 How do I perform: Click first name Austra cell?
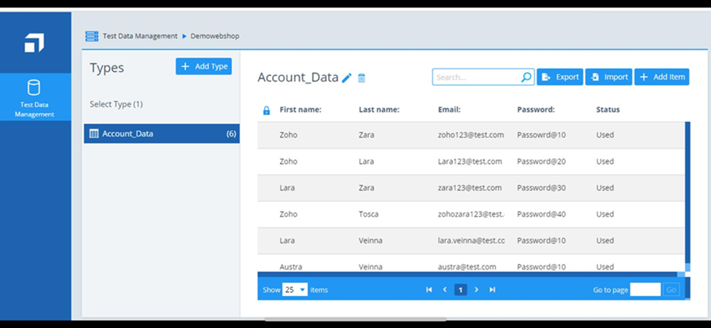[x=291, y=267]
